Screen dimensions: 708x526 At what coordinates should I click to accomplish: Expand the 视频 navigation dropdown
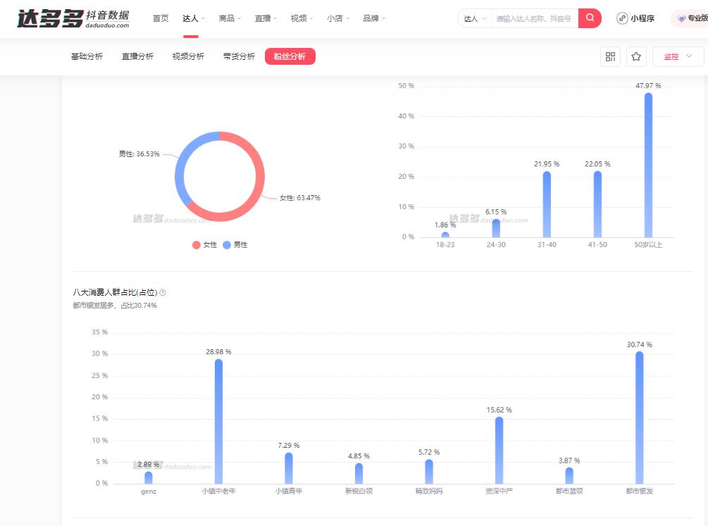[x=301, y=18]
